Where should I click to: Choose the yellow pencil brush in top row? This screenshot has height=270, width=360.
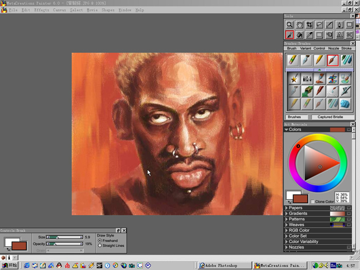point(319,60)
